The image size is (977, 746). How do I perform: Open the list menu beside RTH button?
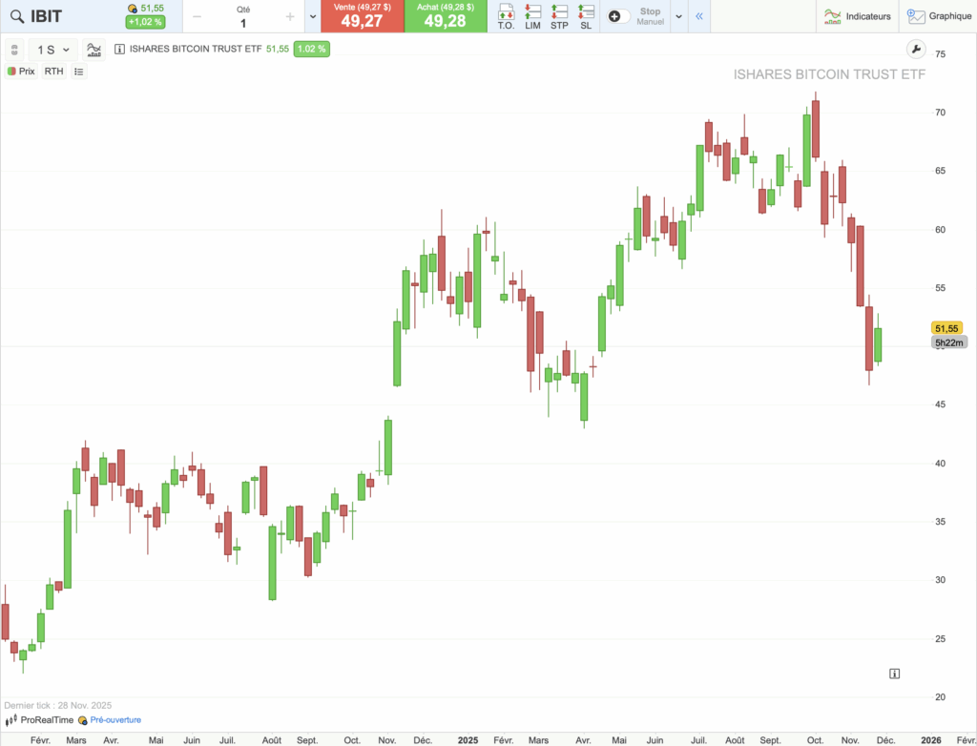[78, 71]
